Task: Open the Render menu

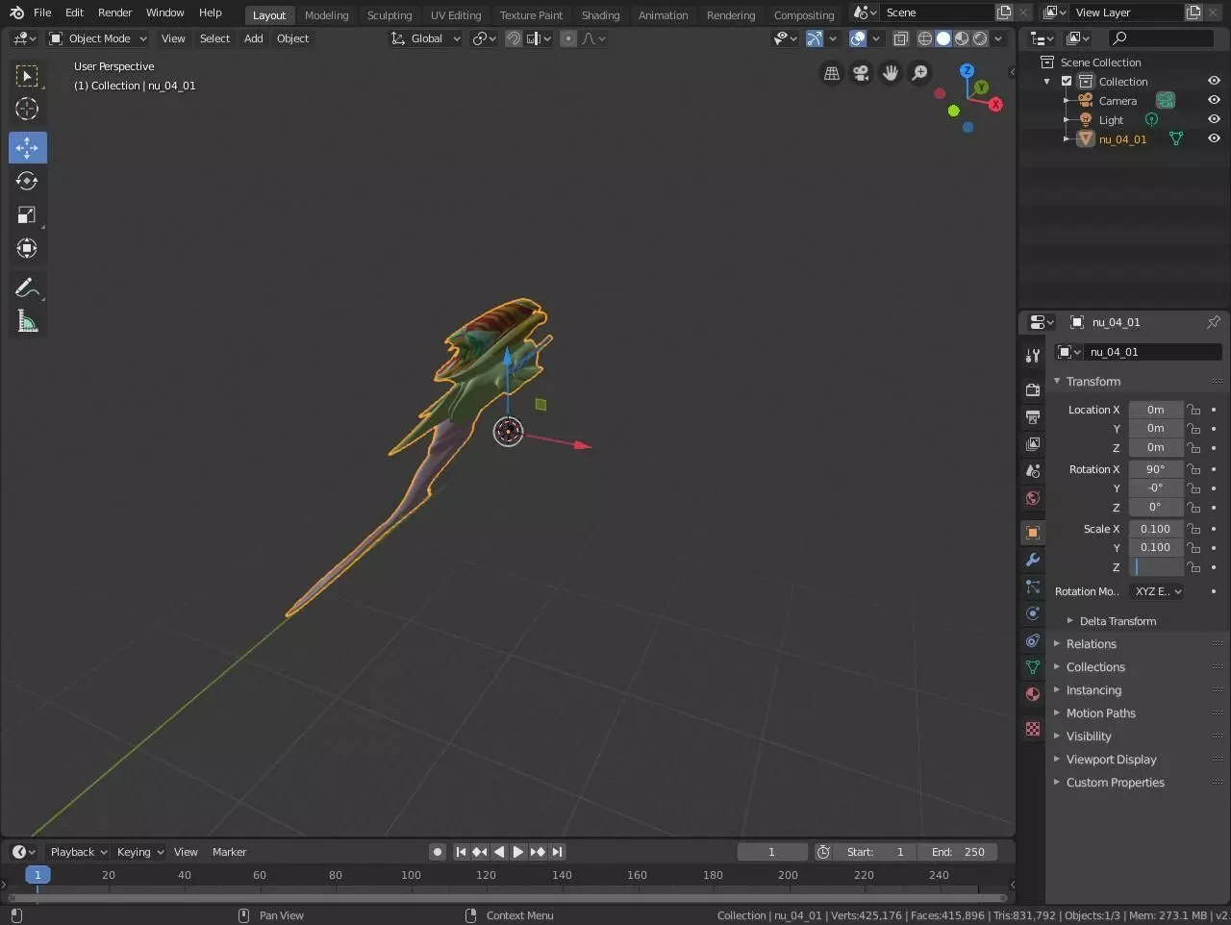Action: coord(114,12)
